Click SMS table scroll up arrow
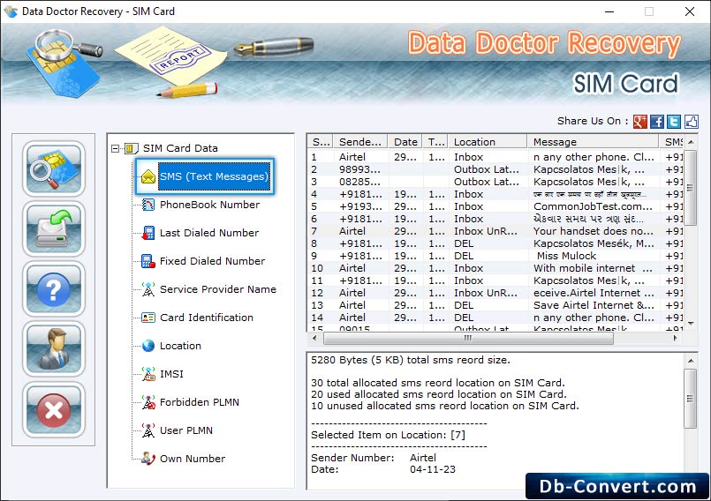 tap(691, 142)
